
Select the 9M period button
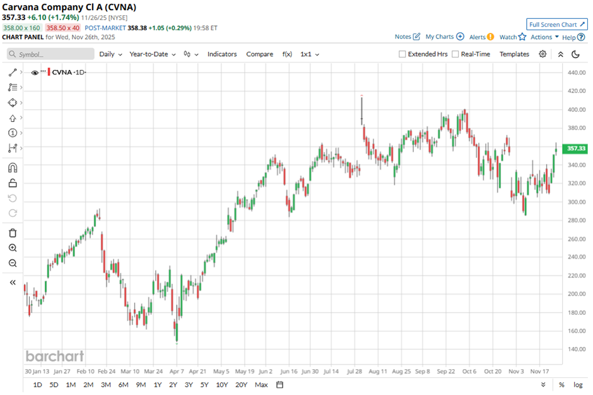click(x=141, y=385)
